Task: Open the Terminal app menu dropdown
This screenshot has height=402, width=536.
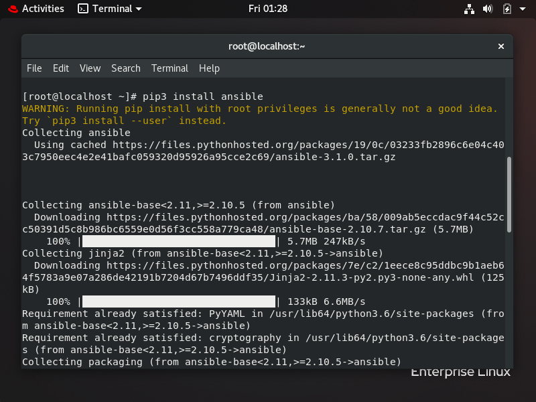Action: (x=109, y=9)
